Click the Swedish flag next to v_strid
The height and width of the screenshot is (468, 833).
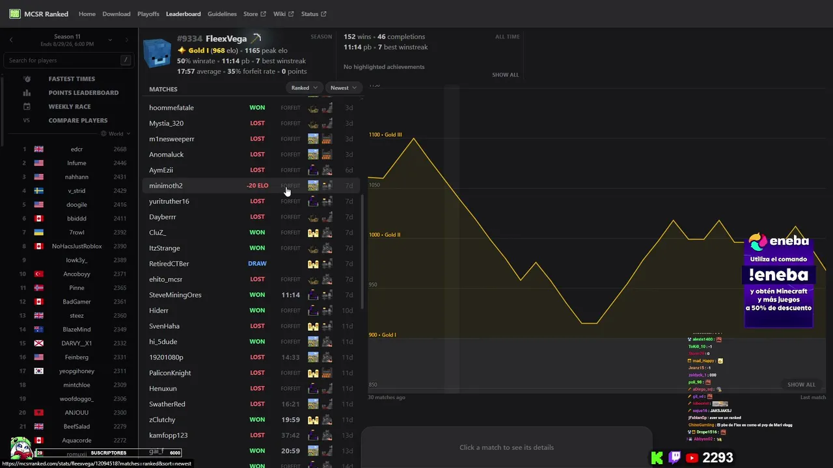(x=38, y=191)
